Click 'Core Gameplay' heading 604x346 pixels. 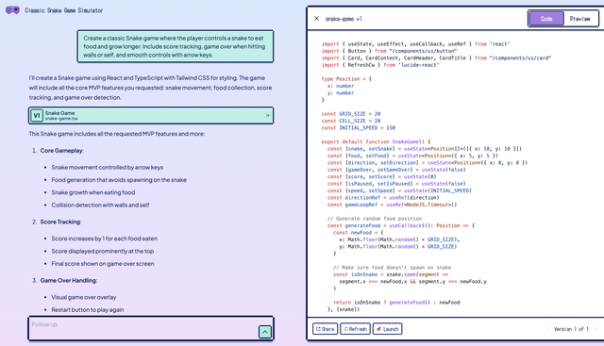(x=61, y=151)
